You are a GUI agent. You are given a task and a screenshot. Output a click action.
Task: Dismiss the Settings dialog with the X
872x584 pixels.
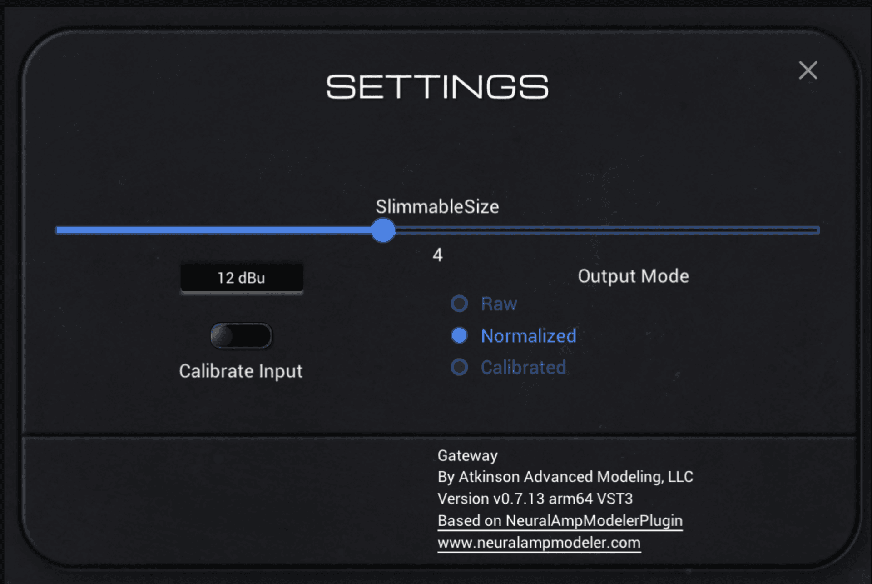808,71
